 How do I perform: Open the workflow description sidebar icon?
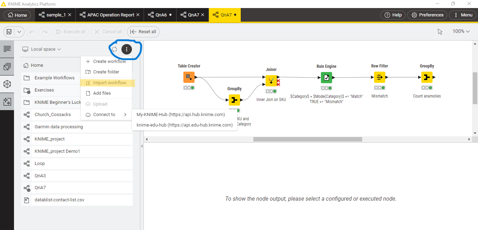7,49
